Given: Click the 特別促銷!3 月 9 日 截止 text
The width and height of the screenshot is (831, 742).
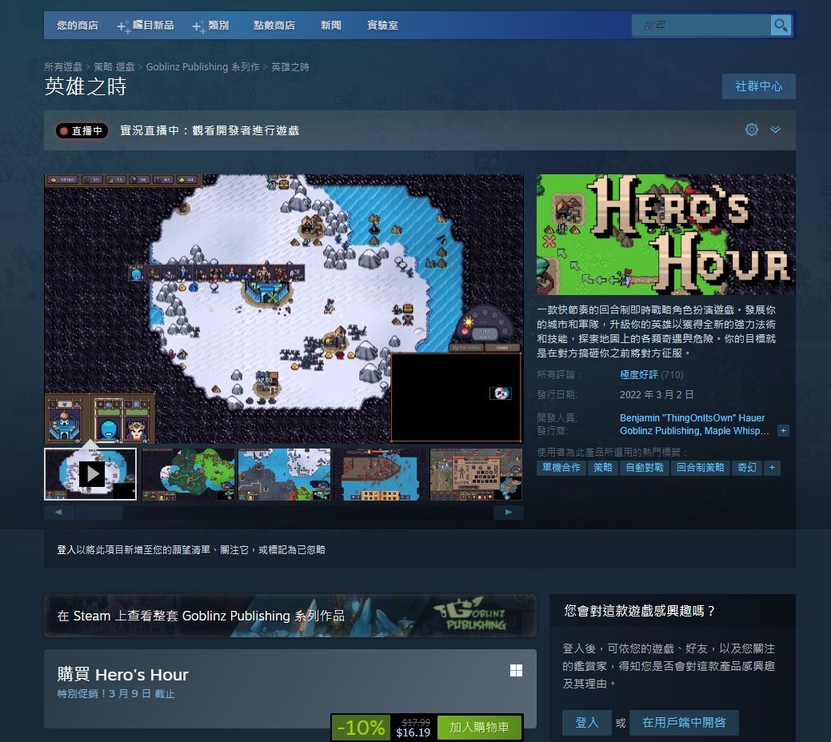Looking at the screenshot, I should pyautogui.click(x=116, y=694).
